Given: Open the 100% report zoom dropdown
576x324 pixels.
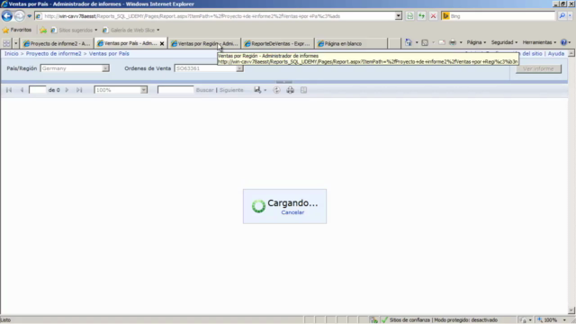Looking at the screenshot, I should pyautogui.click(x=121, y=90).
